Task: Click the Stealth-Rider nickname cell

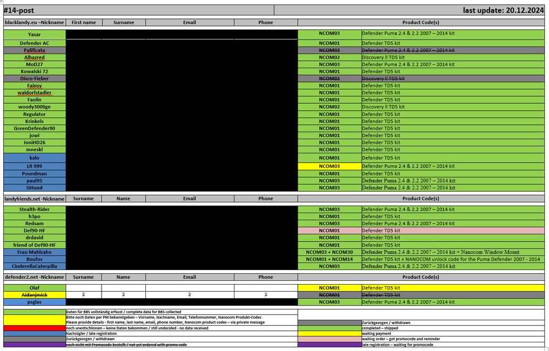Action: (35, 210)
